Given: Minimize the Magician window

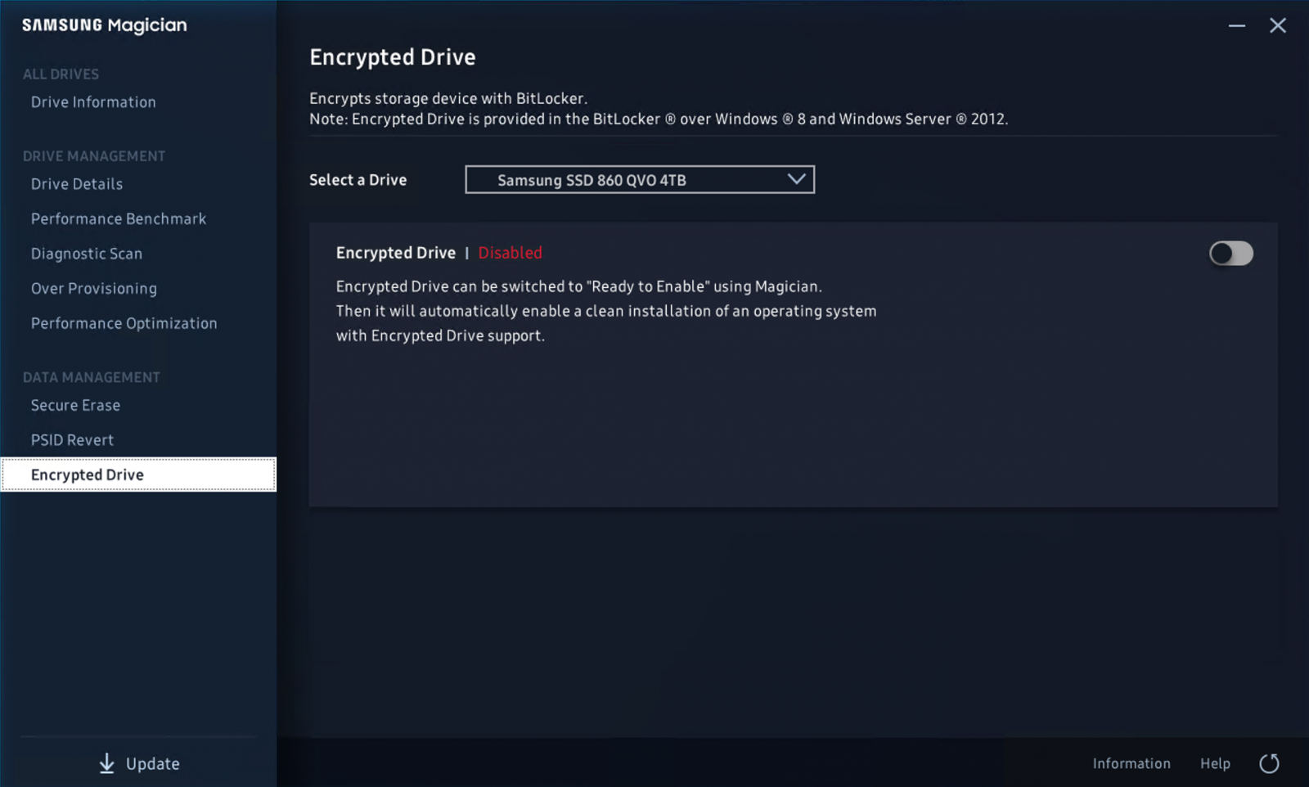Looking at the screenshot, I should coord(1236,26).
